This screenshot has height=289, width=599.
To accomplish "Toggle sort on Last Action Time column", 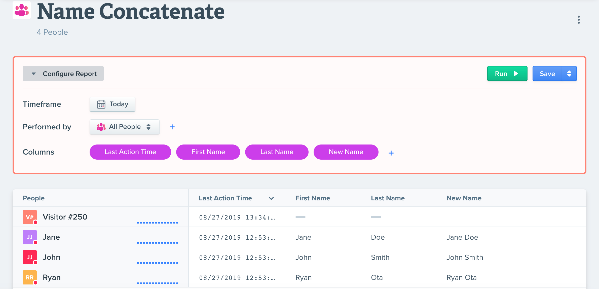I will (271, 198).
